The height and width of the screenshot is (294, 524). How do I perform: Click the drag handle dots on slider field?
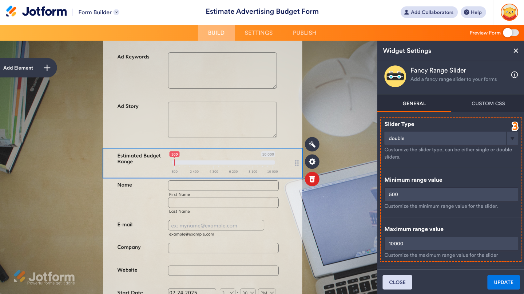[x=297, y=163]
